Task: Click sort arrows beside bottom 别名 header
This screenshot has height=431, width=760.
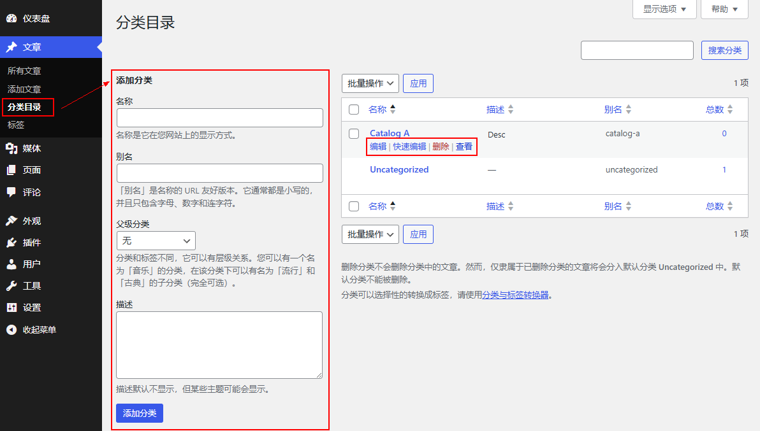Action: pyautogui.click(x=629, y=206)
